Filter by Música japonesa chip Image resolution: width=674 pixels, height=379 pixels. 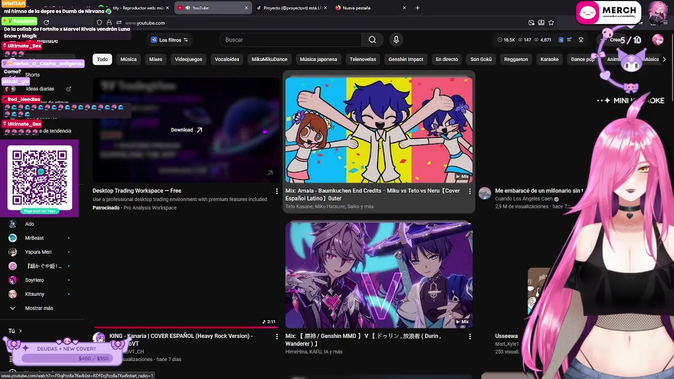tap(319, 59)
